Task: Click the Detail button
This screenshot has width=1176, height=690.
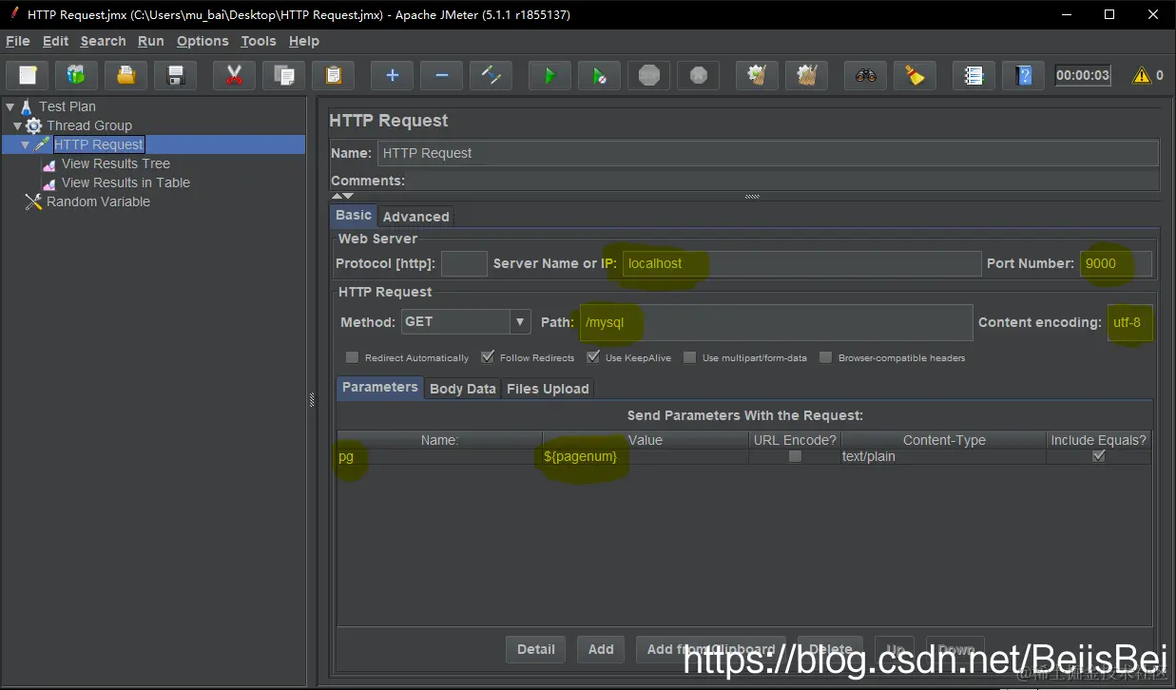Action: coord(536,649)
